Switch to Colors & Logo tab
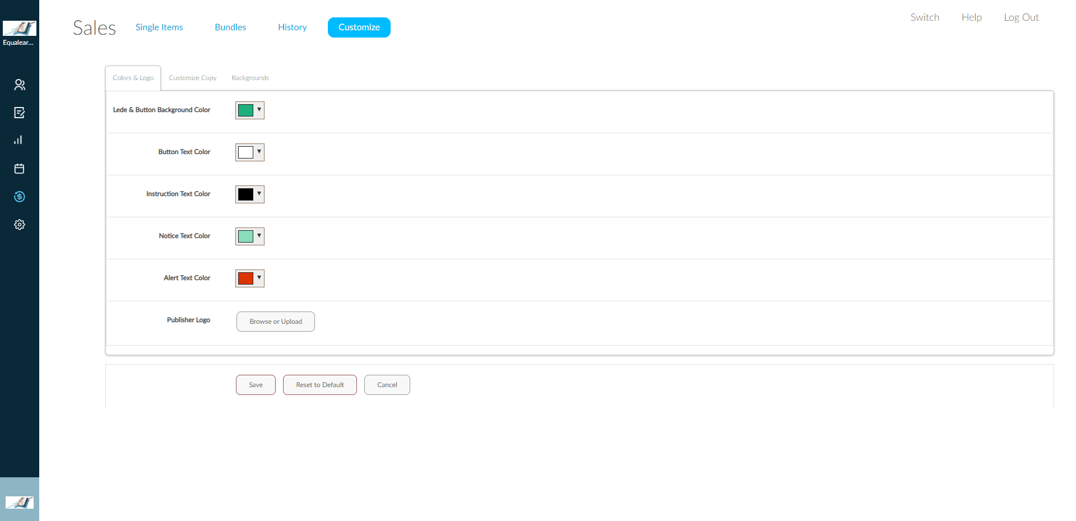 [x=133, y=78]
